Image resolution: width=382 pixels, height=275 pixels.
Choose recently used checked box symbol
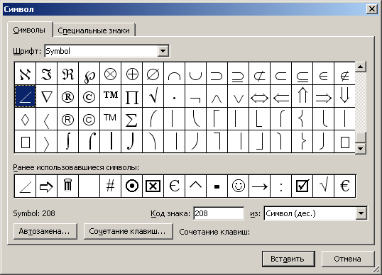point(302,186)
